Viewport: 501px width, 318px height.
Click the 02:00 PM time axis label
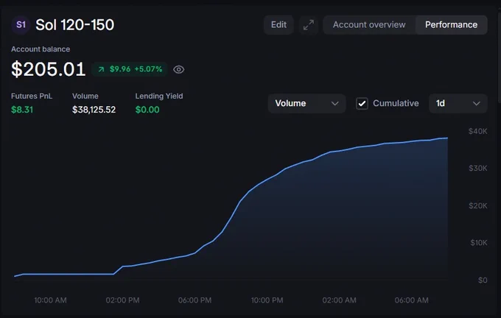(x=122, y=300)
